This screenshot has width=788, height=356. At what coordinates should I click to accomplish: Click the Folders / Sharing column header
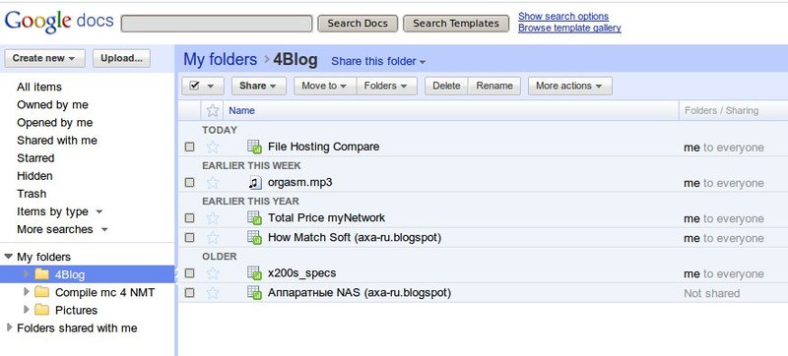point(721,110)
